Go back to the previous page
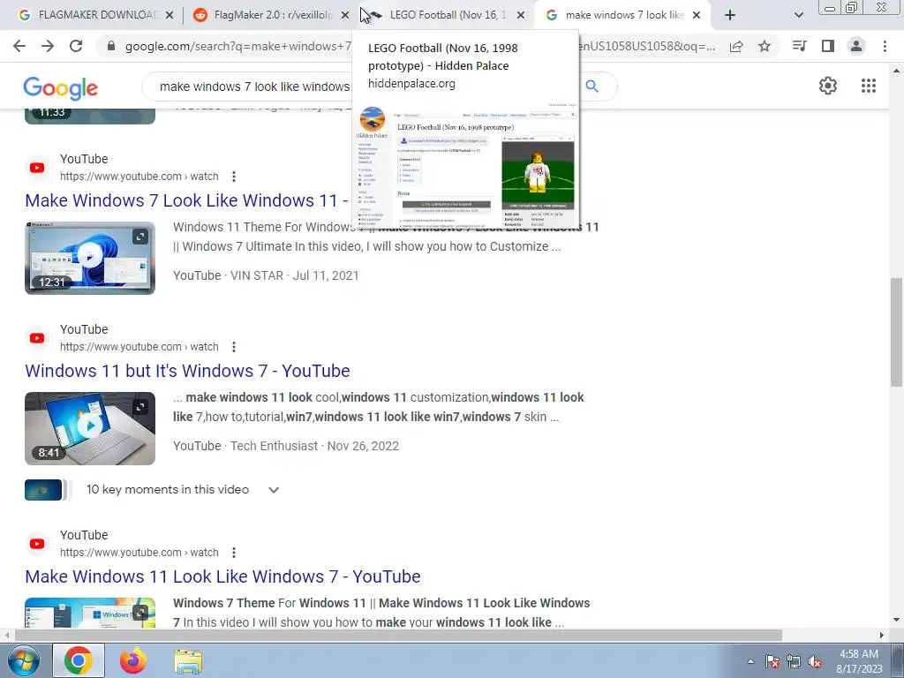The height and width of the screenshot is (678, 904). point(19,46)
